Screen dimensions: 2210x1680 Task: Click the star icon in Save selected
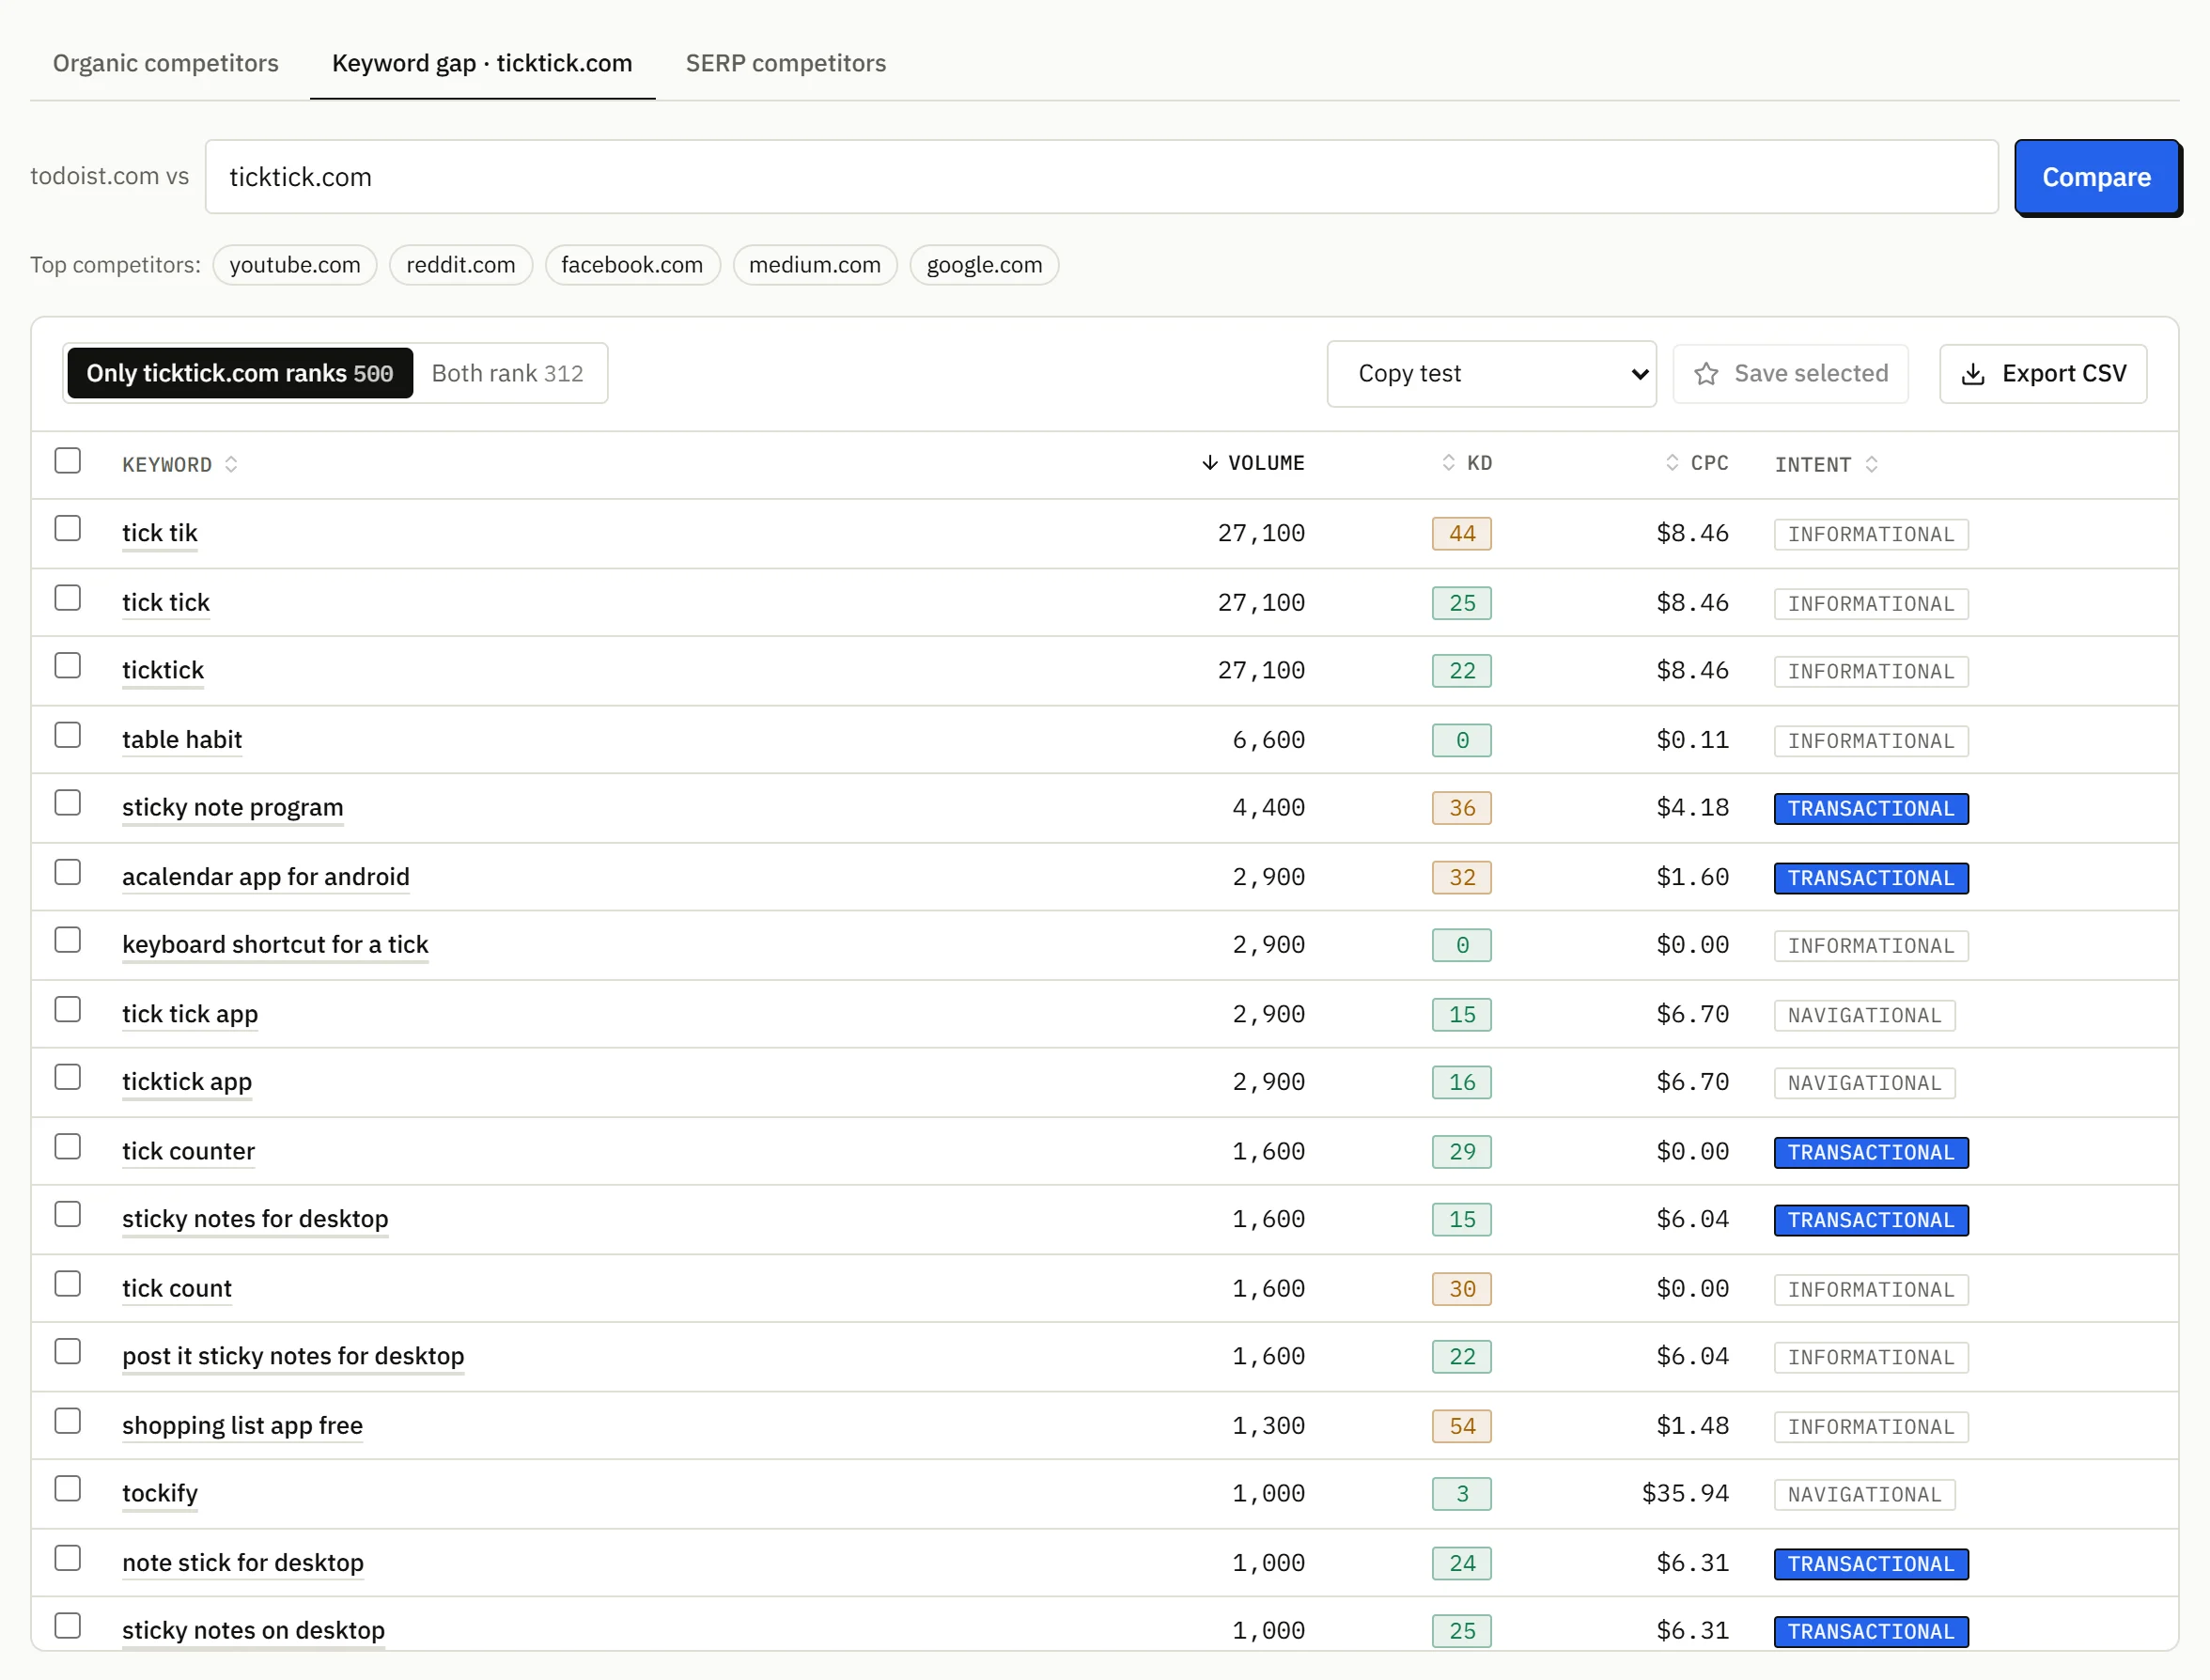click(x=1706, y=374)
